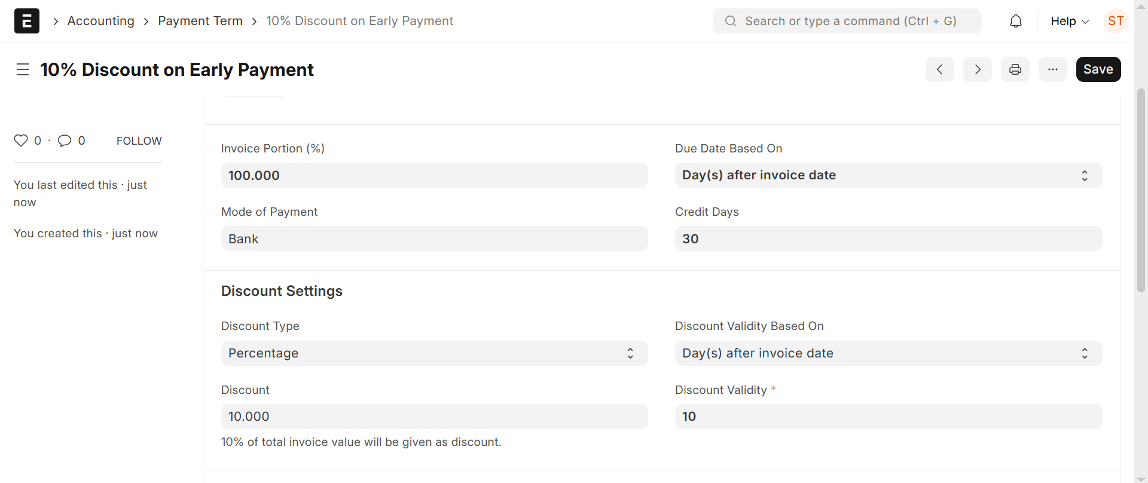Navigate to Accounting breadcrumb
Viewport: 1148px width, 483px height.
point(101,21)
